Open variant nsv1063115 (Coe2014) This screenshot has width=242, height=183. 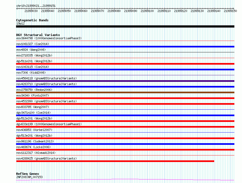(x=33, y=67)
